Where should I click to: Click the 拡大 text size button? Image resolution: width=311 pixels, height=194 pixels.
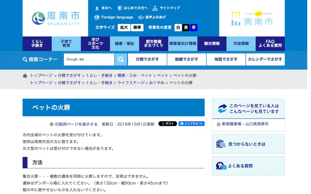coord(124,28)
